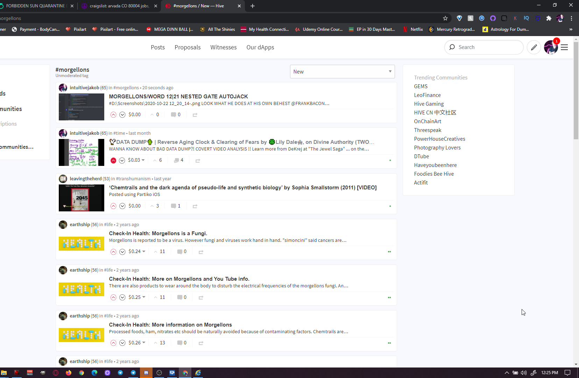579x378 pixels.
Task: Reblog the DATA DUMP post
Action: 198,161
